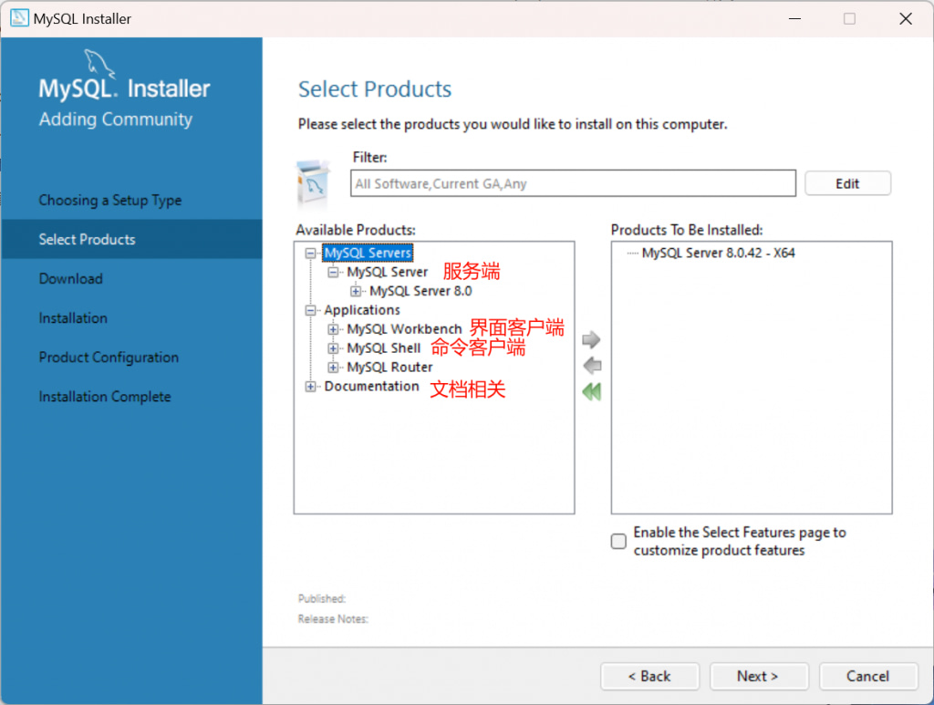Click the Next button
This screenshot has height=705, width=934.
757,676
